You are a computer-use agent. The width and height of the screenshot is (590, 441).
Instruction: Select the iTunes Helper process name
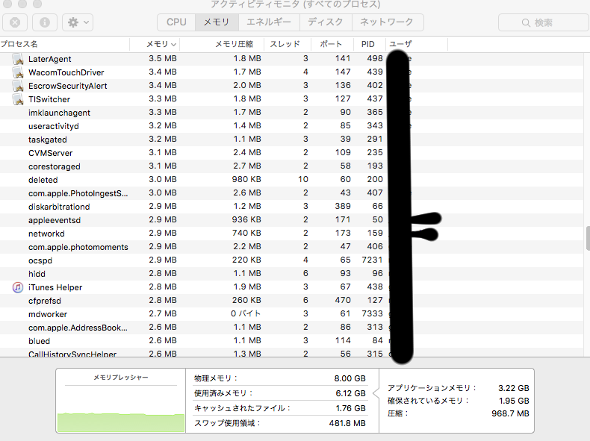point(55,287)
